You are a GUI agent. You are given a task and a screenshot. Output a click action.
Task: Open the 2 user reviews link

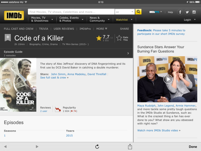[x=44, y=111]
